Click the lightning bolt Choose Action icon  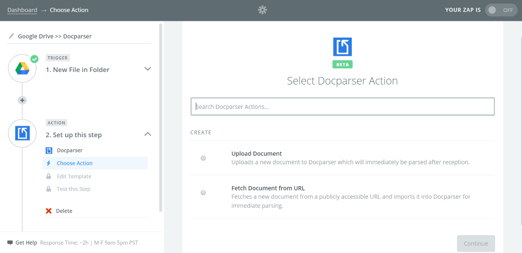pyautogui.click(x=49, y=163)
